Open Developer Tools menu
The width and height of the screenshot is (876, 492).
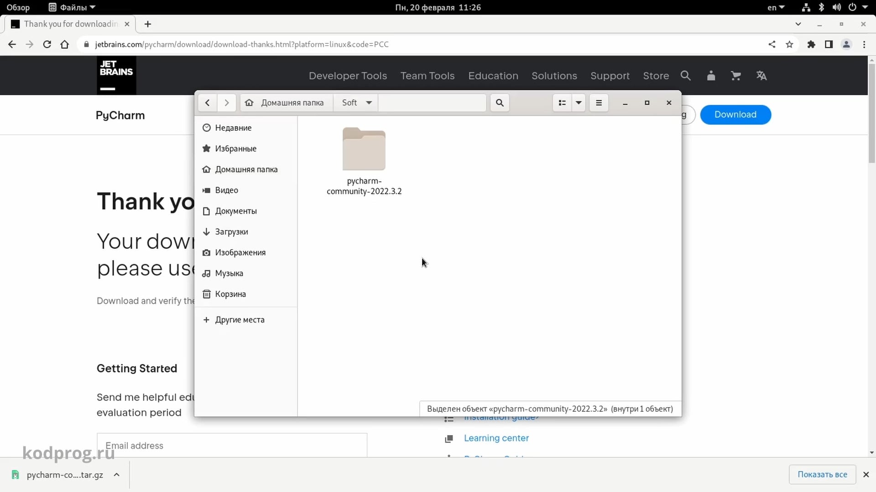[x=348, y=76]
